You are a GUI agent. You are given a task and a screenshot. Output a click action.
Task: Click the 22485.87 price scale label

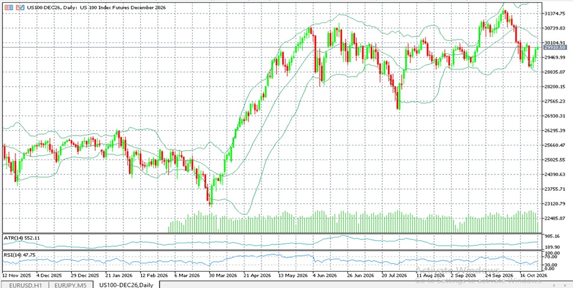click(555, 218)
